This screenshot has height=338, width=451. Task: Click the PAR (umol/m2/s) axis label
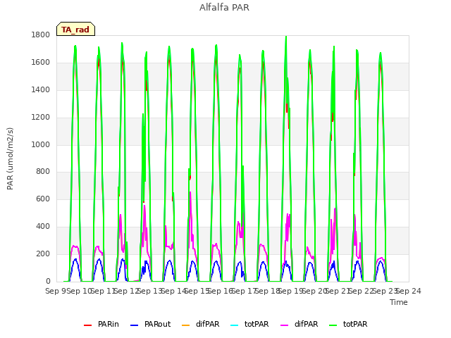[x=10, y=158]
